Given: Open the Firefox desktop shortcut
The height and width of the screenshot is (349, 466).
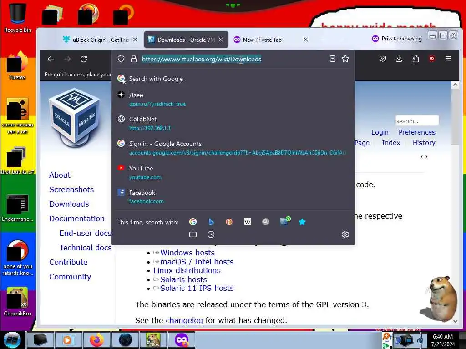Looking at the screenshot, I should click(18, 65).
